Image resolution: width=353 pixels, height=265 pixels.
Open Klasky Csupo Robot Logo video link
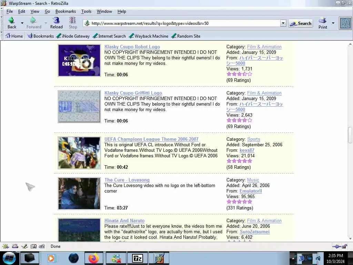click(x=132, y=47)
